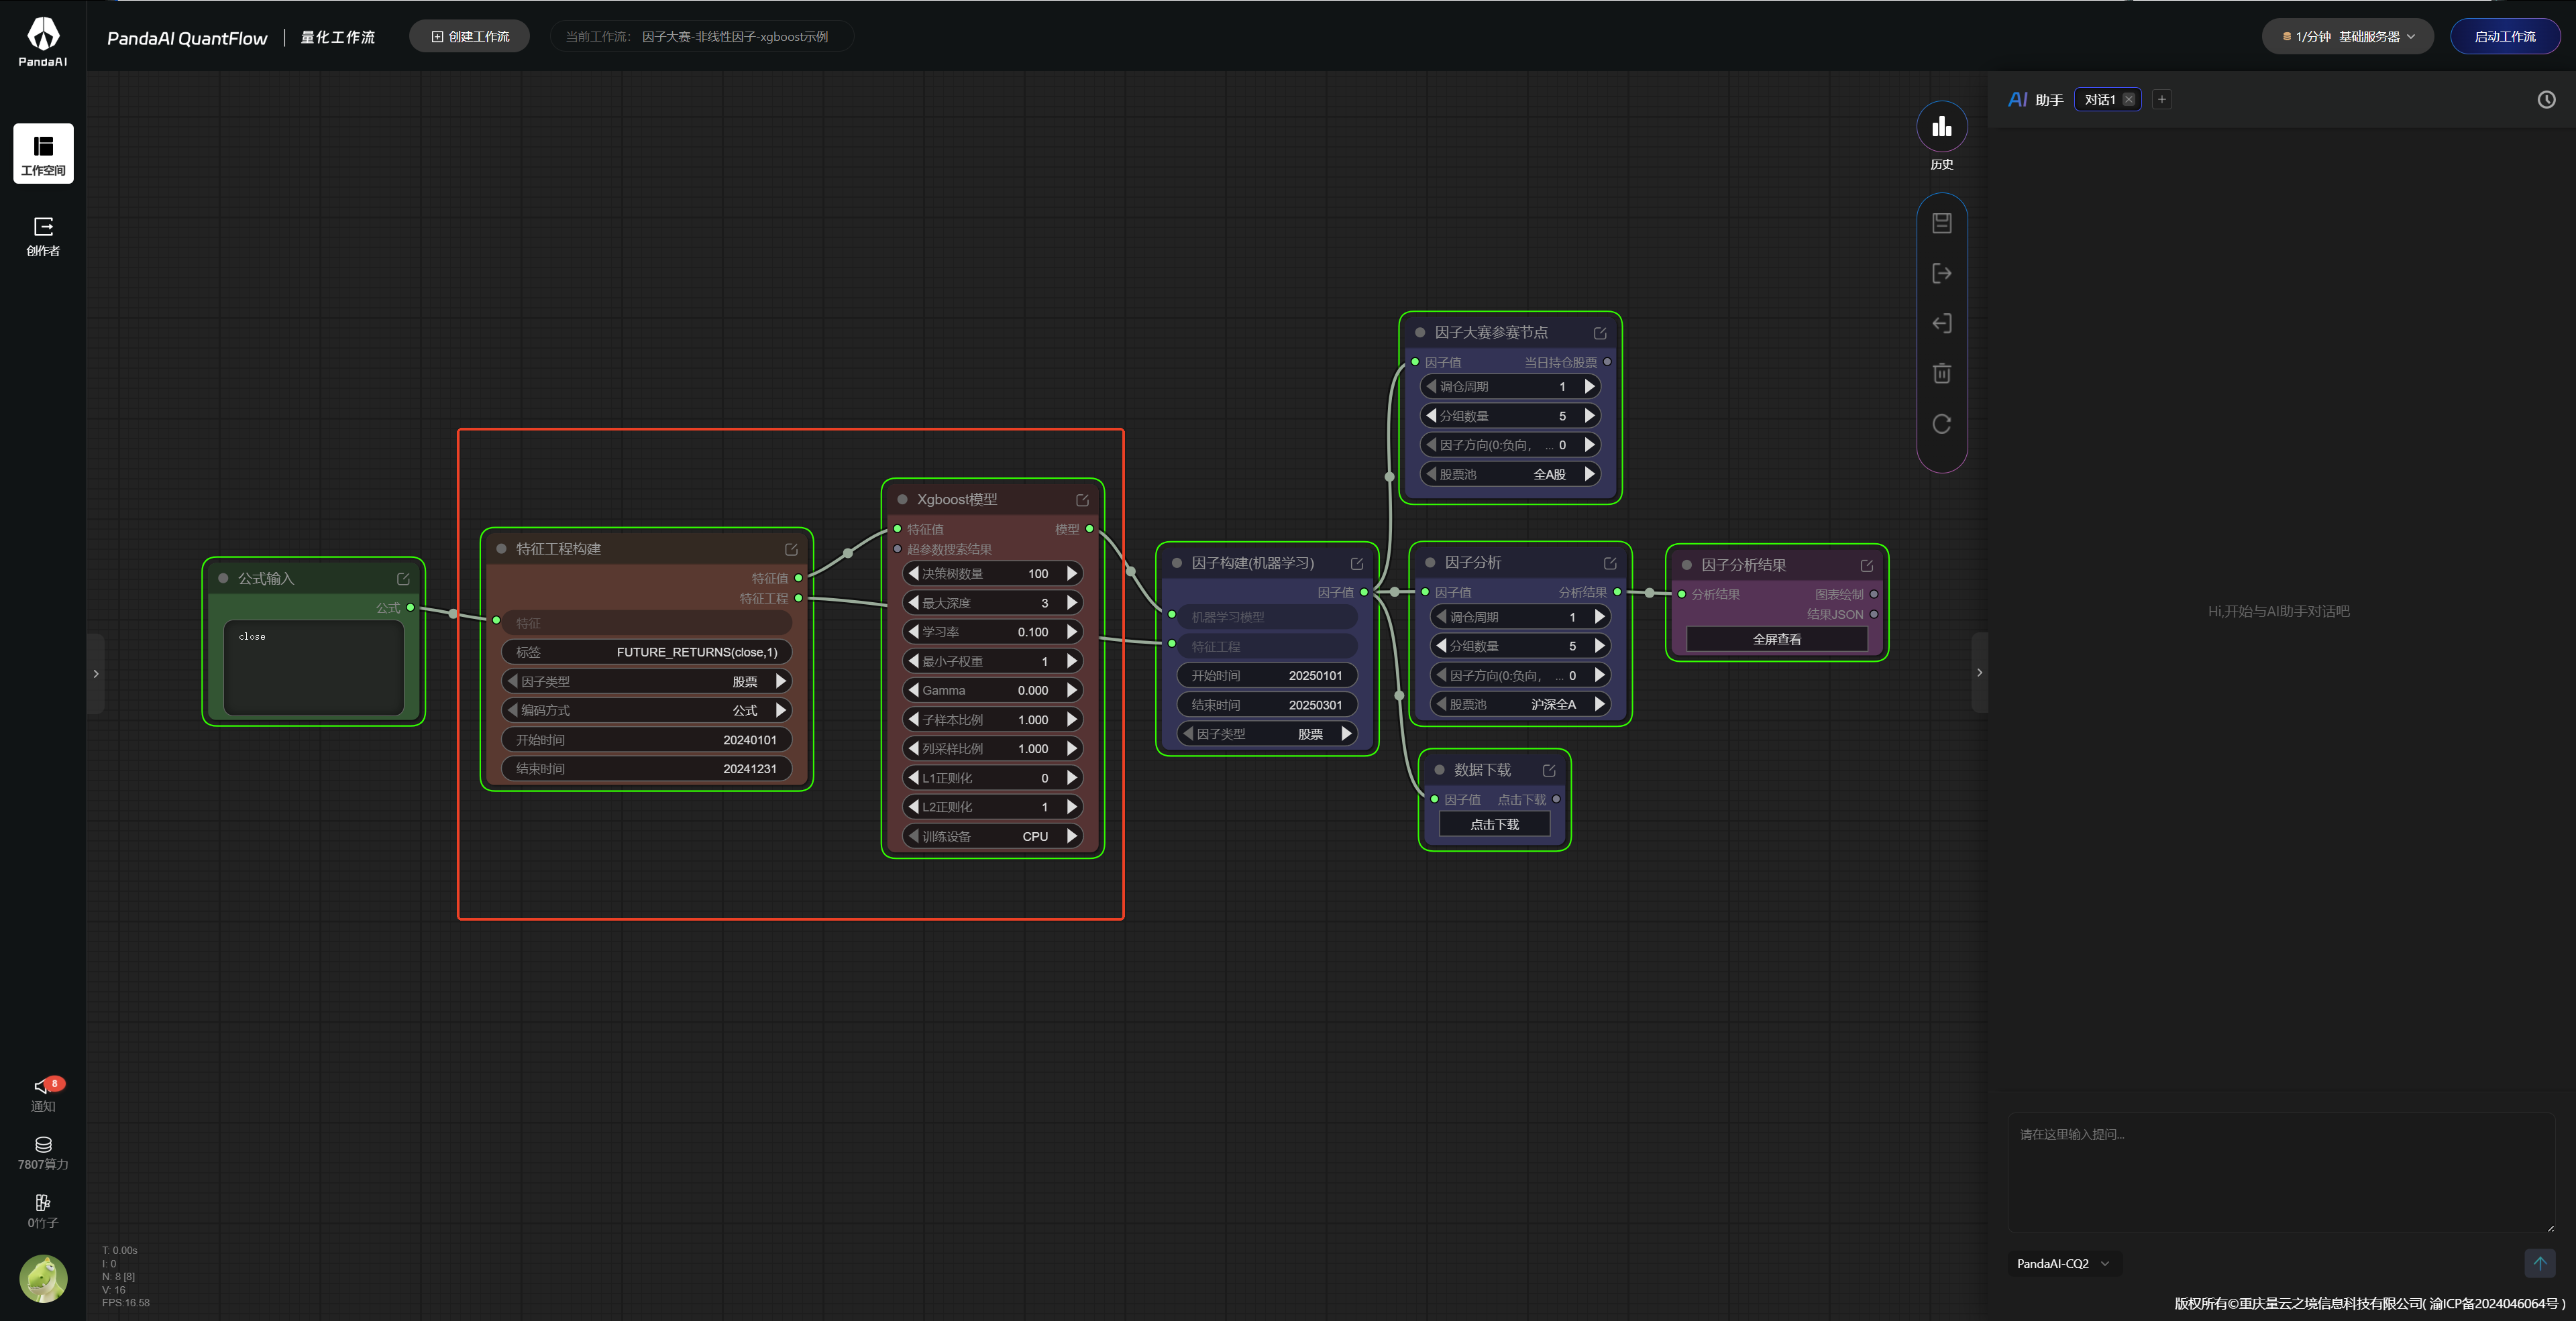Open the edit icon on 因子分析 node

[x=1610, y=563]
